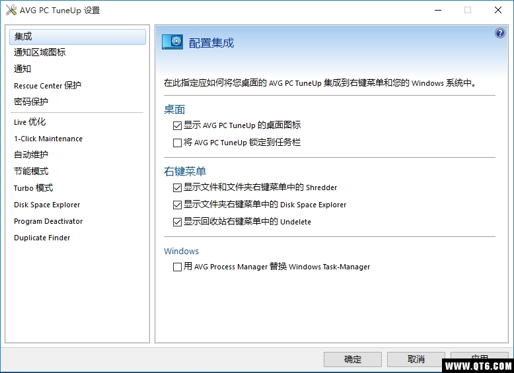Viewport: 514px width, 373px height.
Task: Toggle 显示 AVG PC TuneUp 的桌面图标 checkbox
Action: pyautogui.click(x=177, y=125)
